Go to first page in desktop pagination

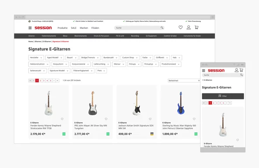click(x=30, y=81)
